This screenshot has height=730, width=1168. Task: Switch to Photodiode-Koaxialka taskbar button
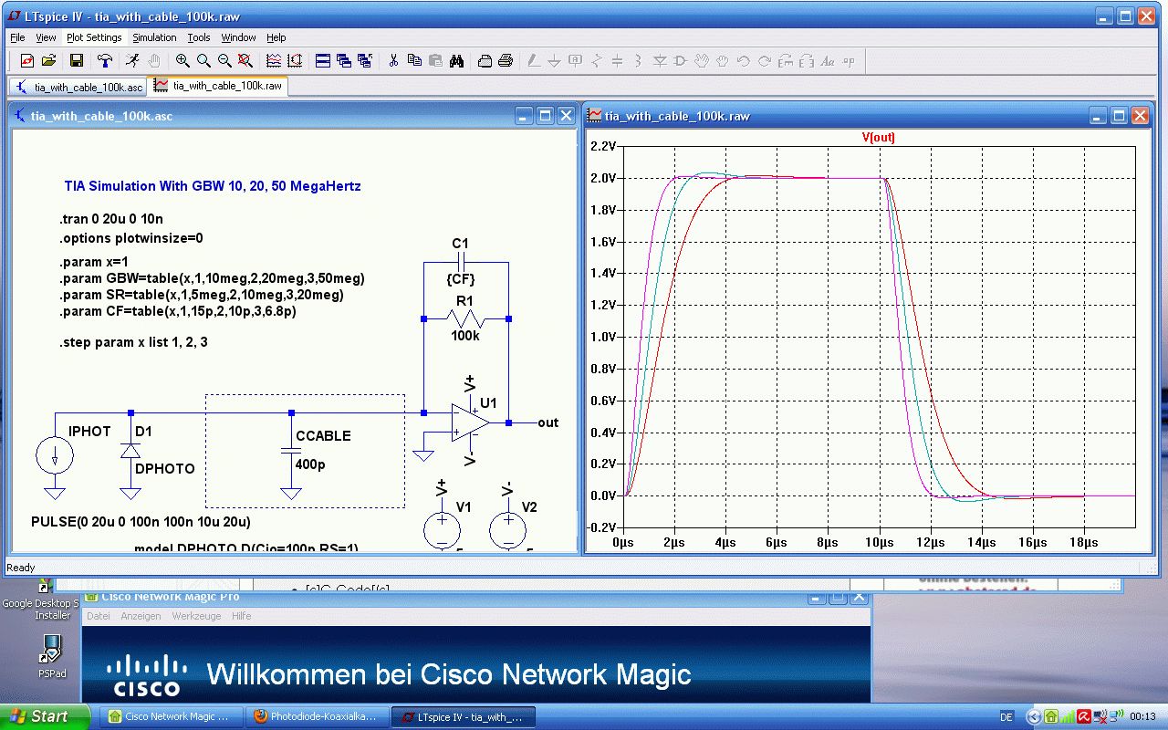(317, 717)
